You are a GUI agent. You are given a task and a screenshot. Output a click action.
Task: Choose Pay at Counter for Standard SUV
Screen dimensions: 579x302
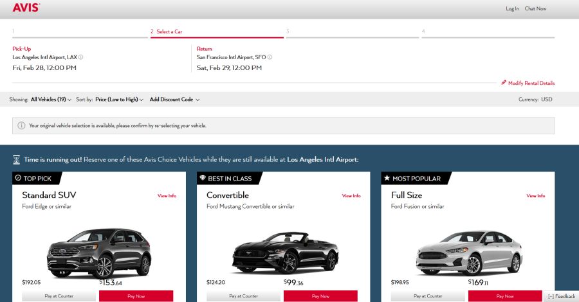point(59,296)
